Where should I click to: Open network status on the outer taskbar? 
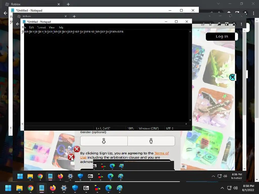(x=229, y=188)
